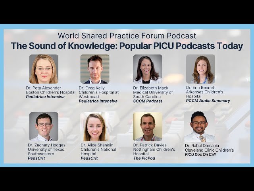Click the text 'Arkansas Children's Hospital'
Screen dimensions: 254x191
204,94
